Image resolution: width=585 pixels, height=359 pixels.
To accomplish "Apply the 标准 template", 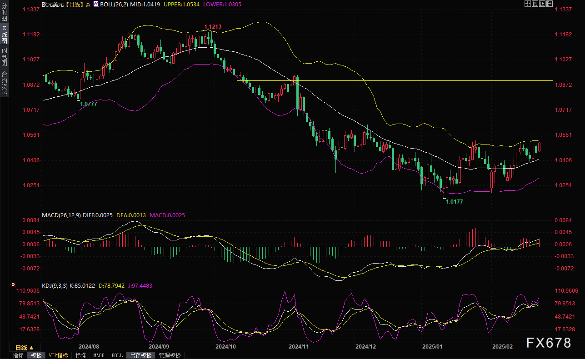I will 80,355.
